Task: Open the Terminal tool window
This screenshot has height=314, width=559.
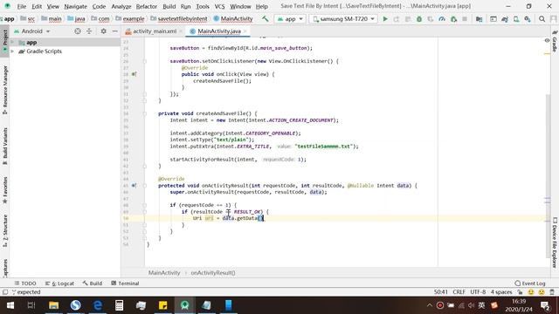Action: 125,283
